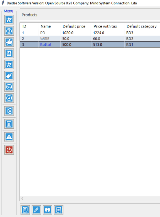The height and width of the screenshot is (217, 160).
Task: Click the red power exit button
Action: 9,150
